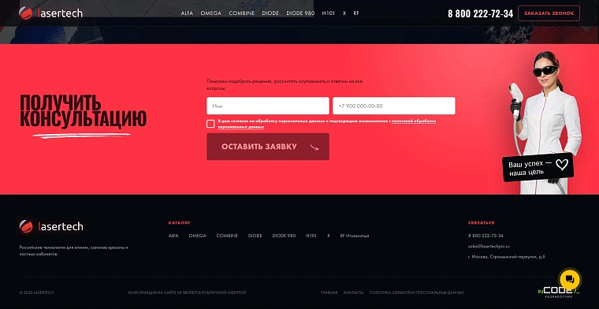599x309 pixels.
Task: Check the personal data consent checkbox
Action: 210,124
